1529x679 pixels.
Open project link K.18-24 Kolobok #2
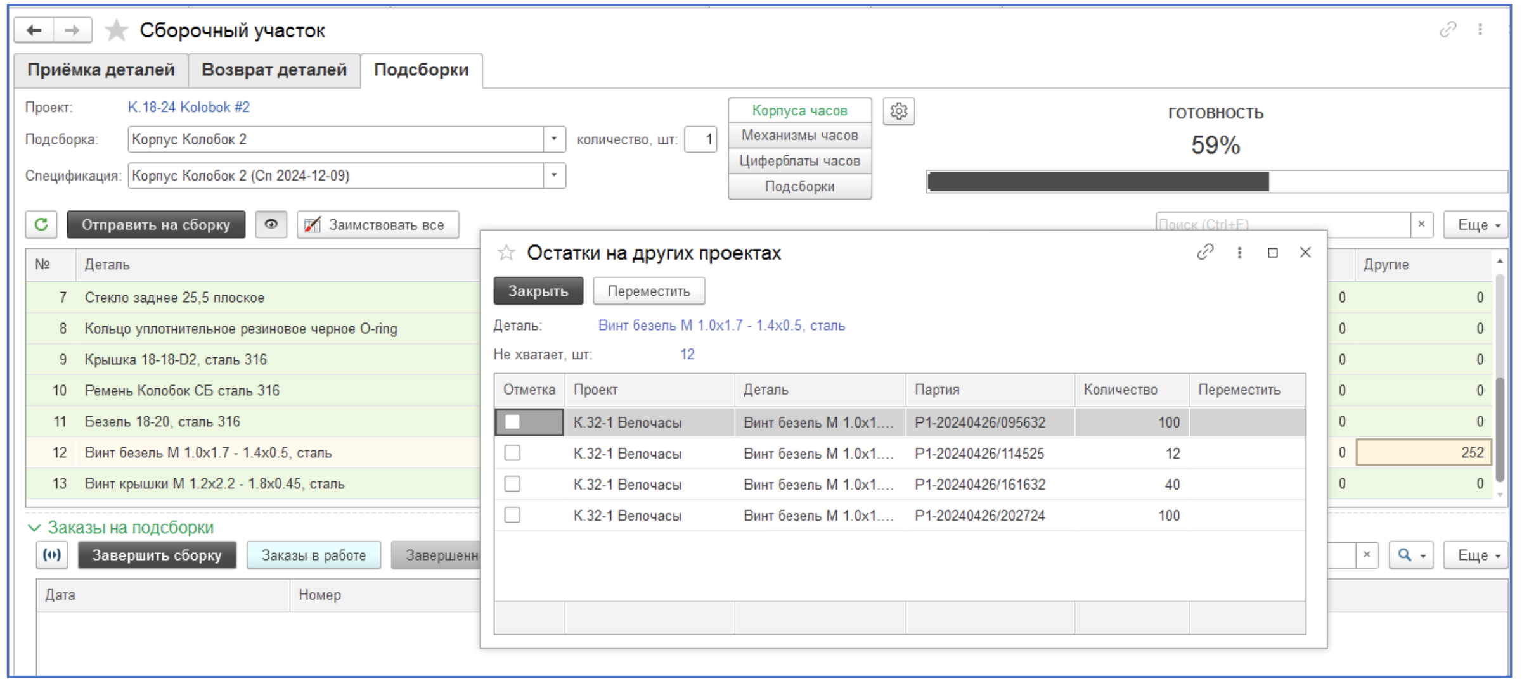point(188,107)
